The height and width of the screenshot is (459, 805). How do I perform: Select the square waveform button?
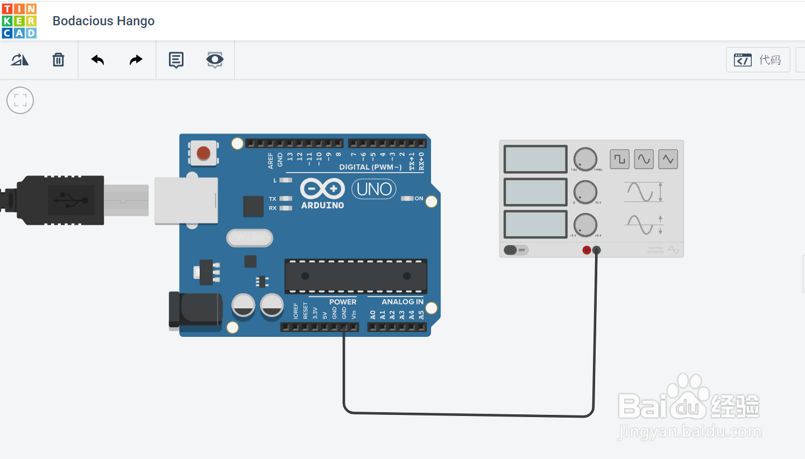(x=619, y=159)
